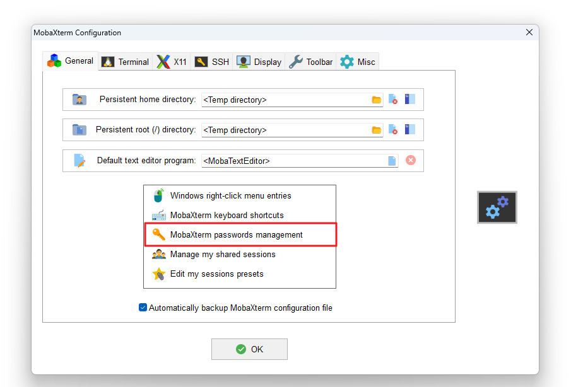Open the Display tab
This screenshot has width=571, height=387.
point(259,62)
